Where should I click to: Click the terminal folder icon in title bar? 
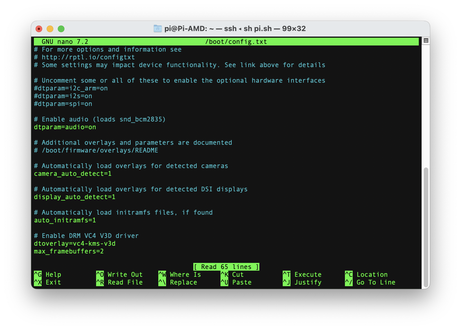pos(157,28)
